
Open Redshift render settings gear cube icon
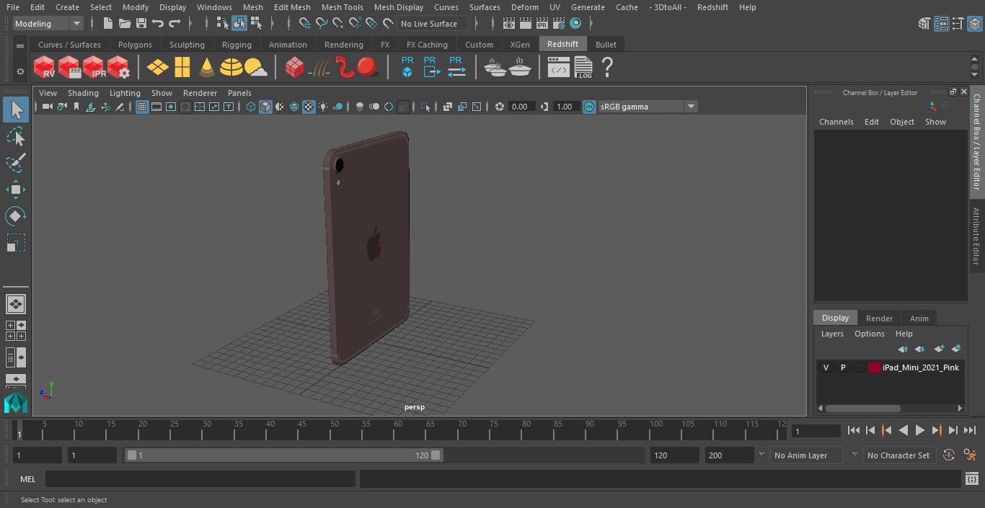(118, 67)
